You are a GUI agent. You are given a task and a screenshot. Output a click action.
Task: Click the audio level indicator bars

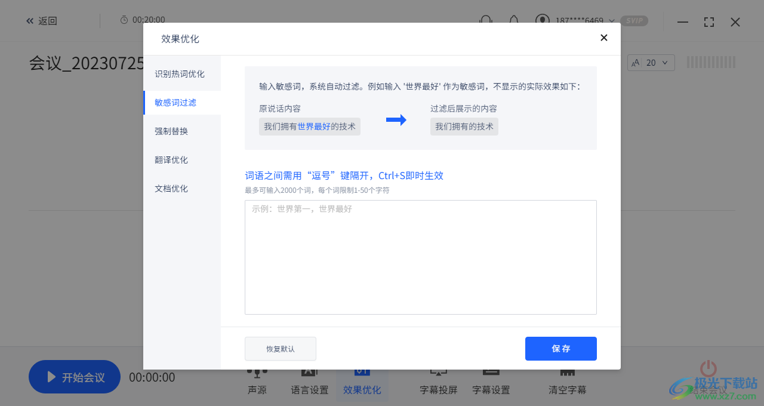tap(710, 61)
